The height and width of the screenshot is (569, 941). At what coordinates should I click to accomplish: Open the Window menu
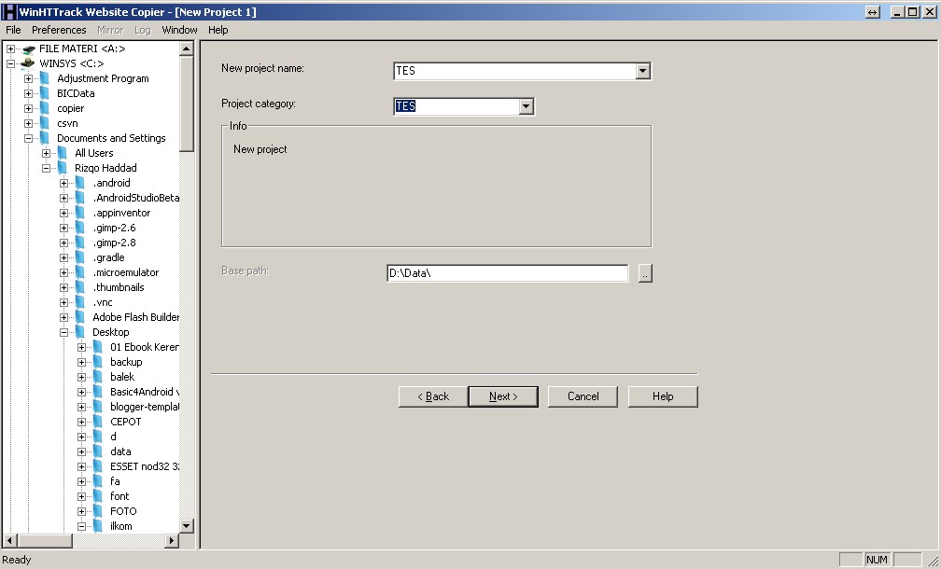tap(179, 30)
